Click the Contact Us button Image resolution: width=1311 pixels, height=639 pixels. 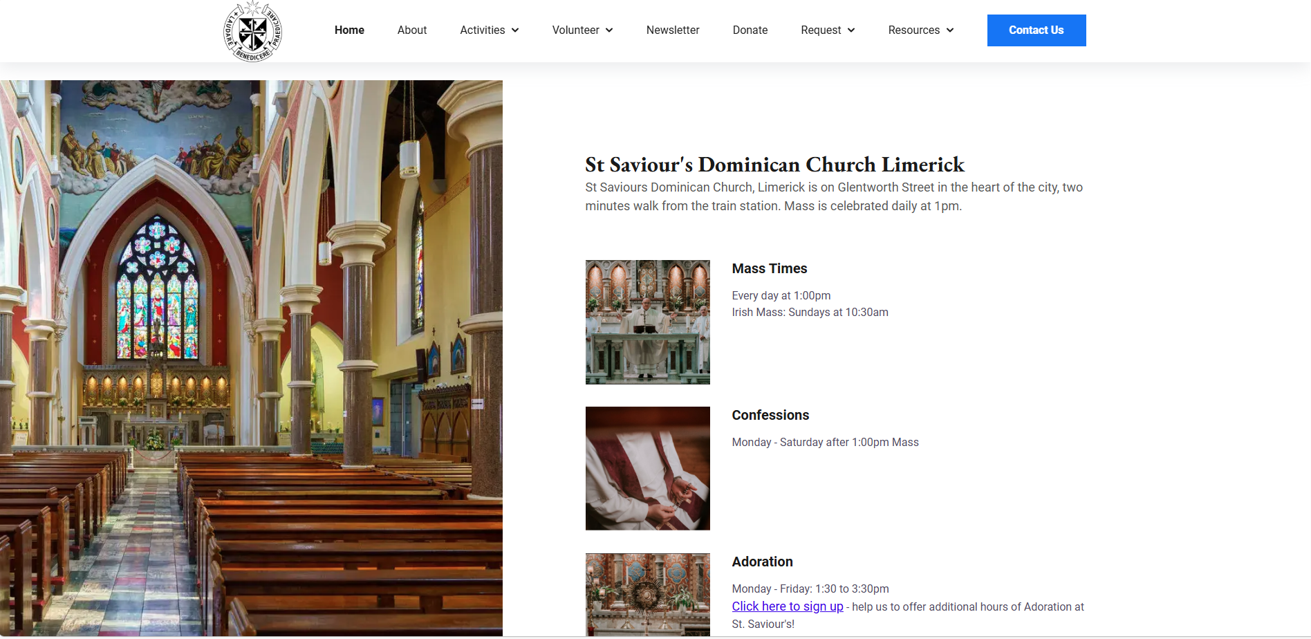pos(1036,30)
